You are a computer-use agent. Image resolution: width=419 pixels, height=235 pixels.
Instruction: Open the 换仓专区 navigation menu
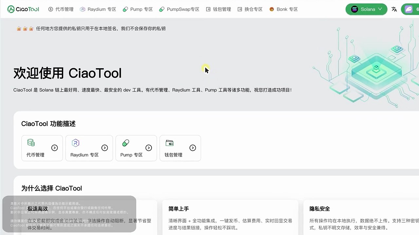[x=250, y=9]
